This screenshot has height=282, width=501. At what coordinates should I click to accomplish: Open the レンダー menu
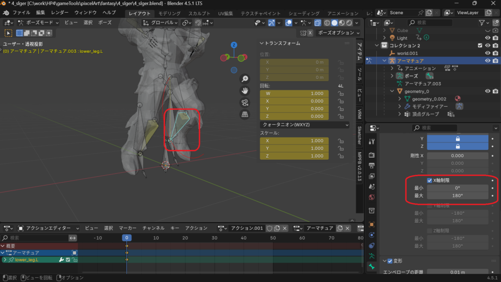[60, 13]
